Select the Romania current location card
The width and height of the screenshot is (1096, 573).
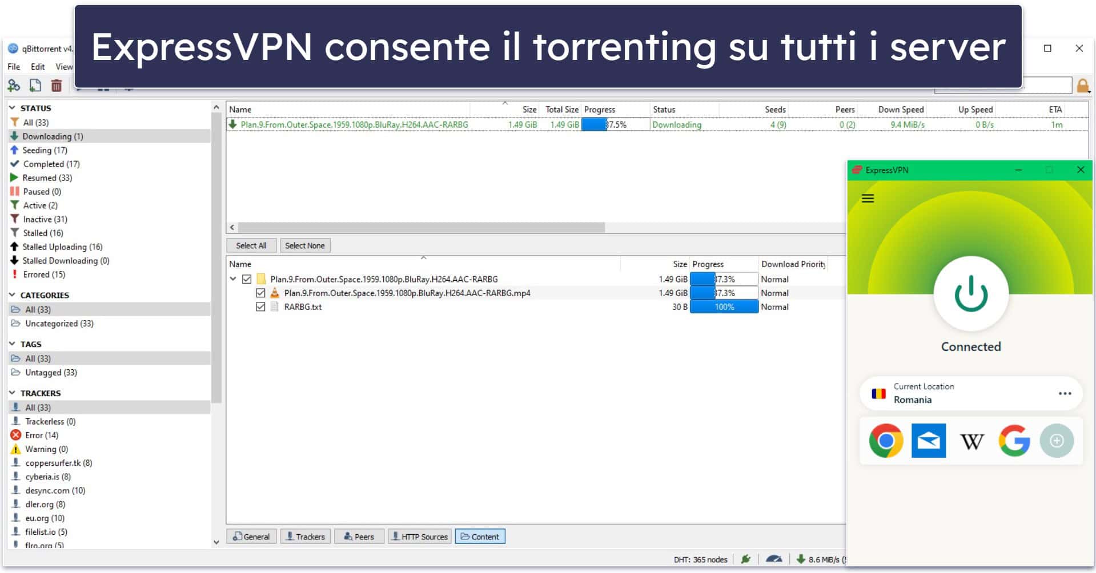(x=970, y=393)
